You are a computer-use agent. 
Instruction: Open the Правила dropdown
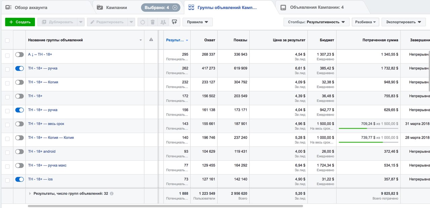pos(198,22)
